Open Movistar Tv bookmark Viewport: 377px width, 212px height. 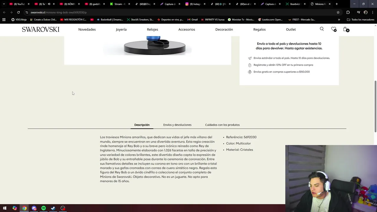pyautogui.click(x=241, y=20)
